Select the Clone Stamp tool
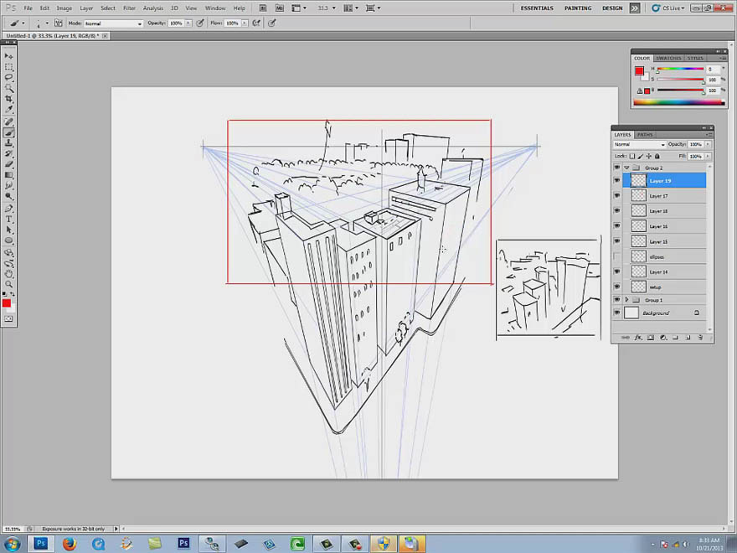Screen dimensions: 737x553 tap(8, 143)
